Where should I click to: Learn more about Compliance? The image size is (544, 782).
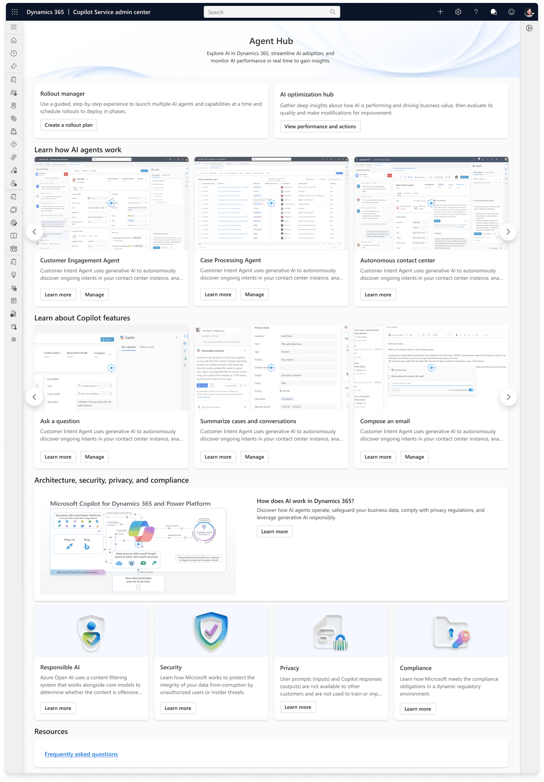(418, 709)
